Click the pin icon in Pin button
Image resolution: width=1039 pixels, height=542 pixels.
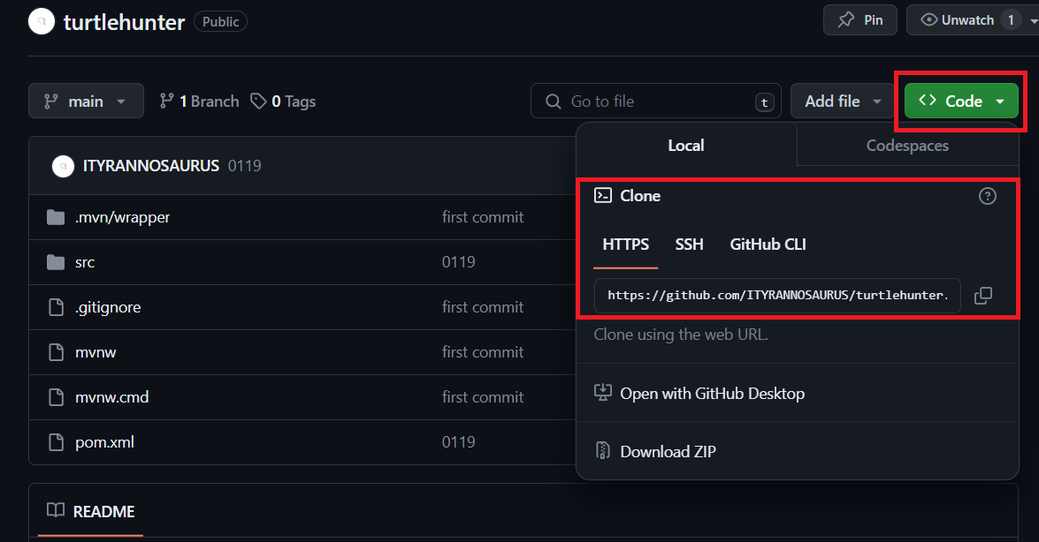pyautogui.click(x=846, y=19)
